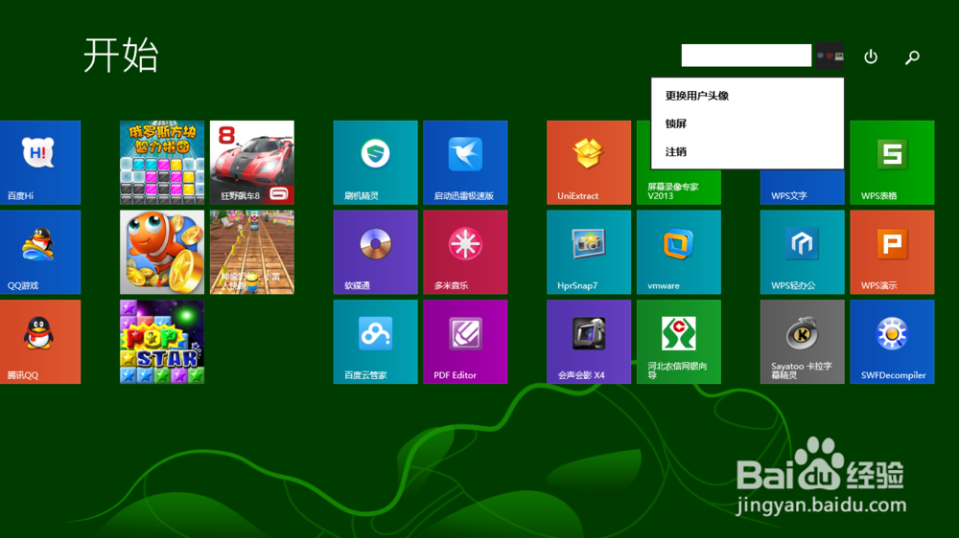
Task: Launch 百度云管家 tile
Action: pos(376,342)
